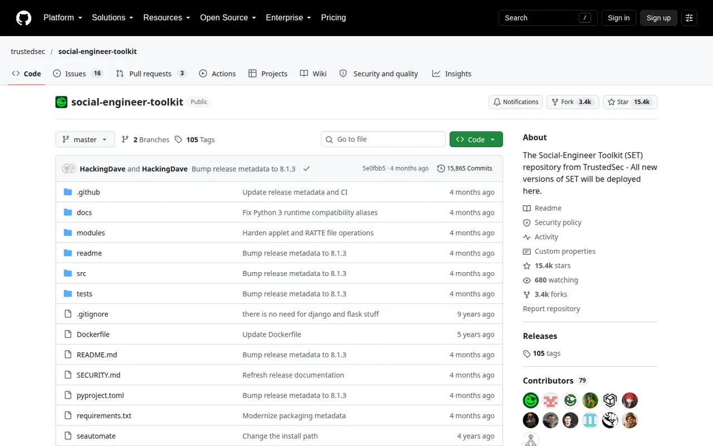Switch to the Issues tab
Viewport: 713px width, 446px height.
(x=78, y=74)
